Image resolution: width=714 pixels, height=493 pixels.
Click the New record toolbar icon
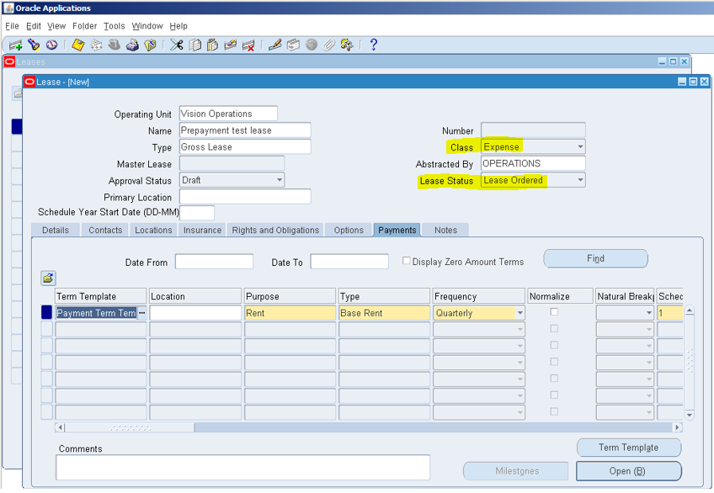coord(15,45)
